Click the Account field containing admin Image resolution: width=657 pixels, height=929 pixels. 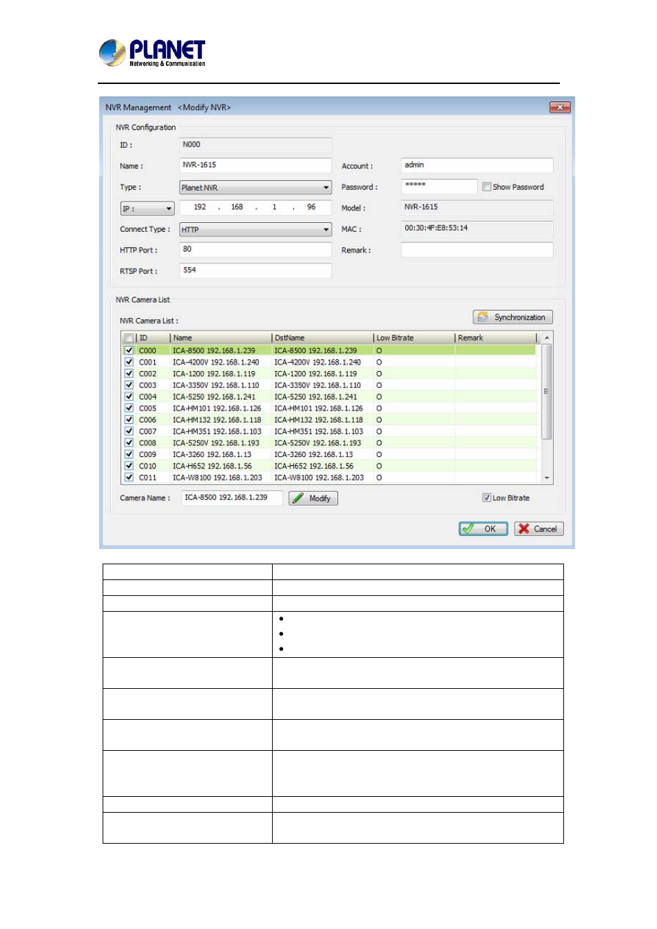pyautogui.click(x=477, y=165)
